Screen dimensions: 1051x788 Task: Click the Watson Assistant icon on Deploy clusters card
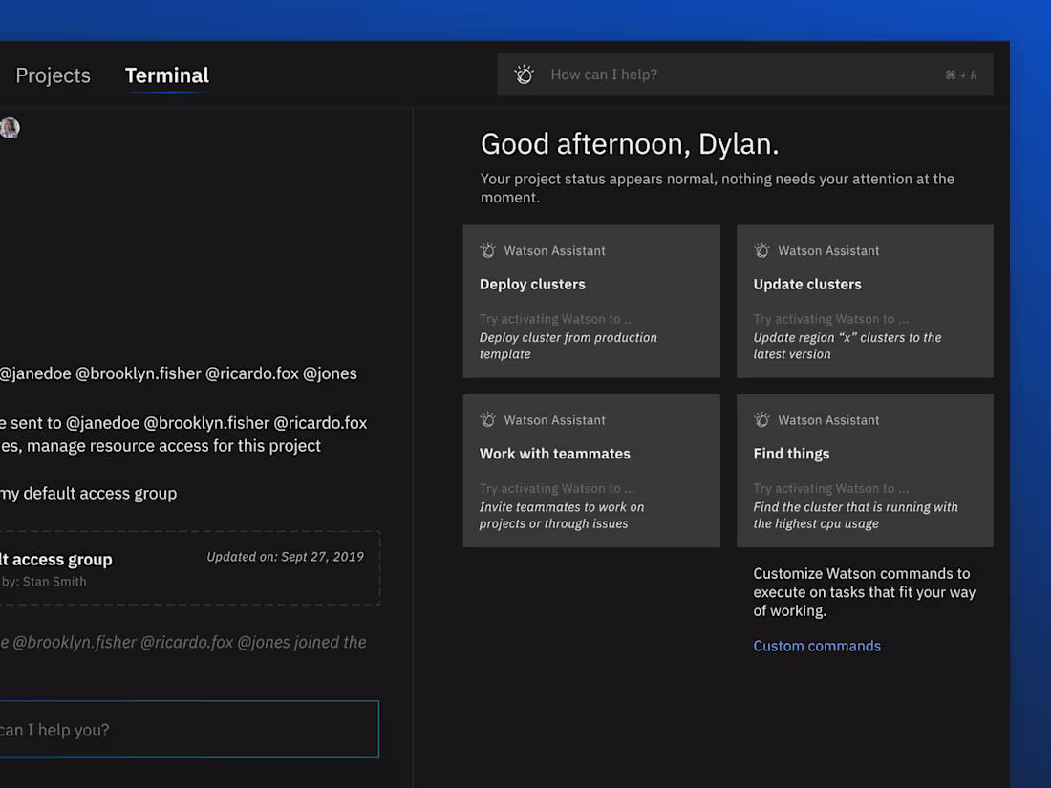pyautogui.click(x=488, y=250)
